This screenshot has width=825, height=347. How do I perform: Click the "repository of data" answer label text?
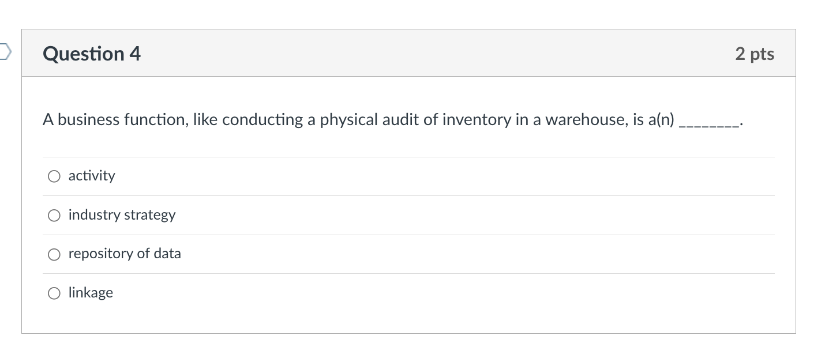(x=125, y=254)
